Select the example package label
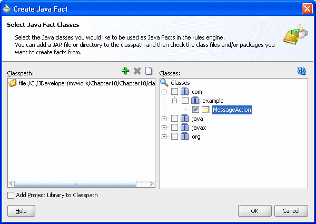This screenshot has height=224, width=316. click(x=213, y=101)
